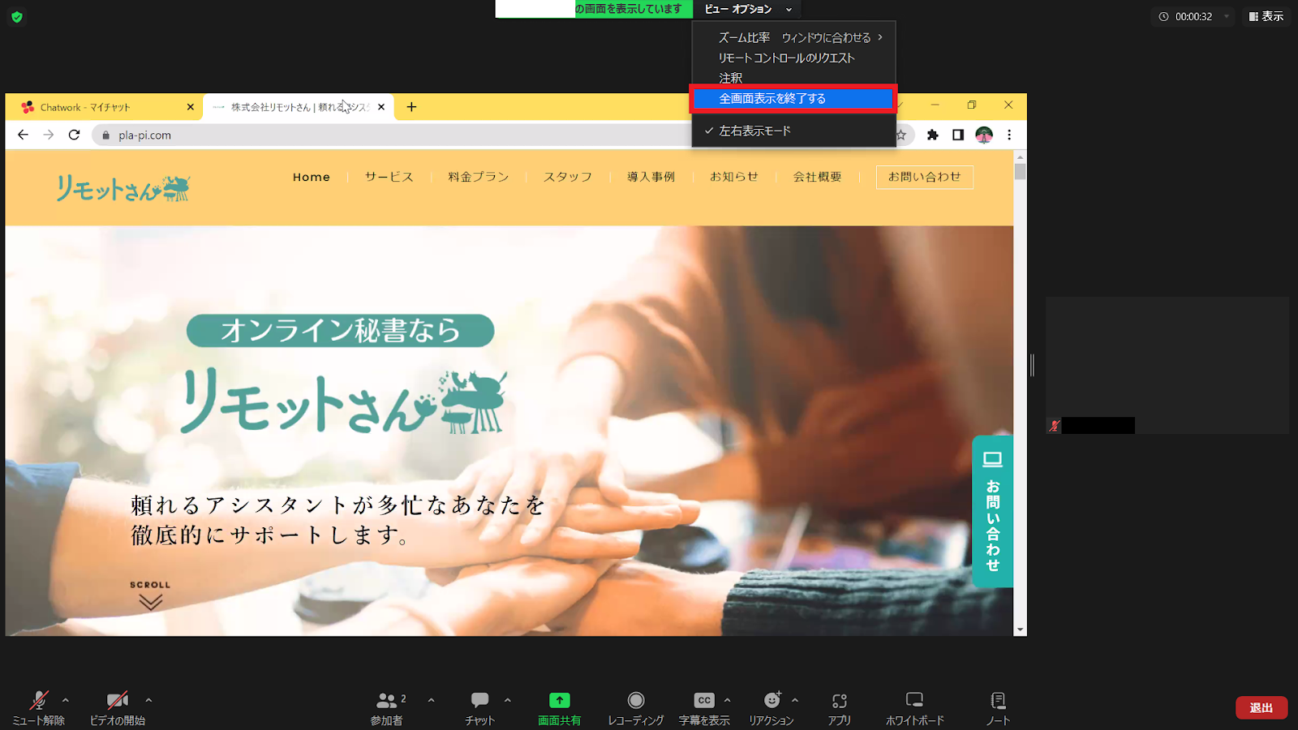Expand video options arrow next to camera

click(x=148, y=700)
